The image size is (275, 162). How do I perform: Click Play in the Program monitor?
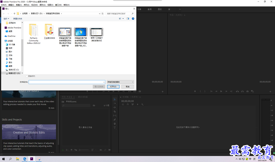(x=221, y=91)
